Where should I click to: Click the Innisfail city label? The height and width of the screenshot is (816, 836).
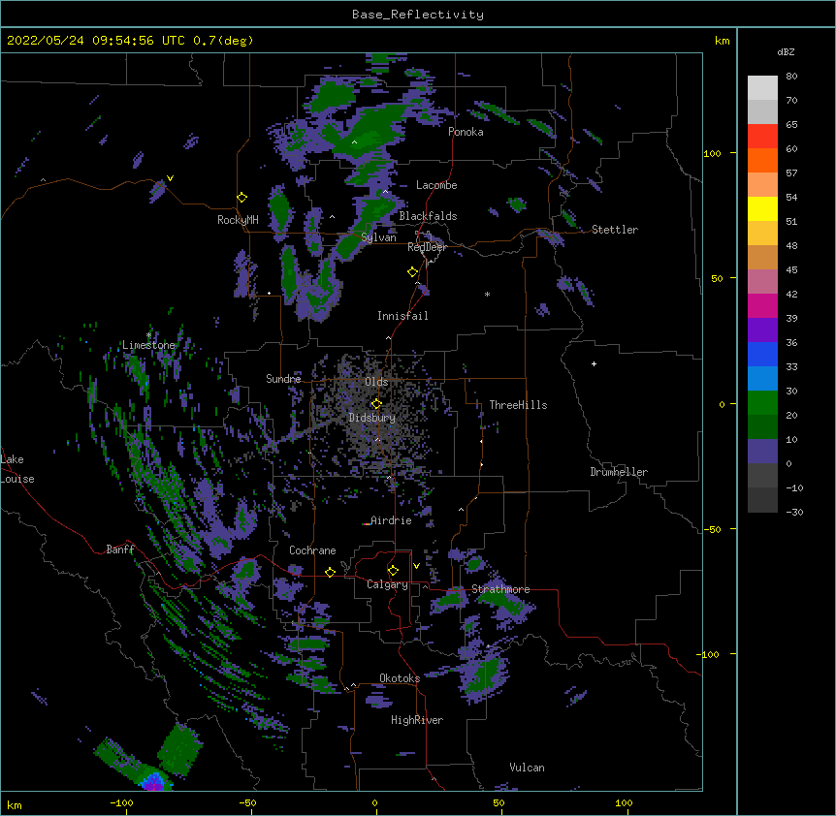click(402, 316)
